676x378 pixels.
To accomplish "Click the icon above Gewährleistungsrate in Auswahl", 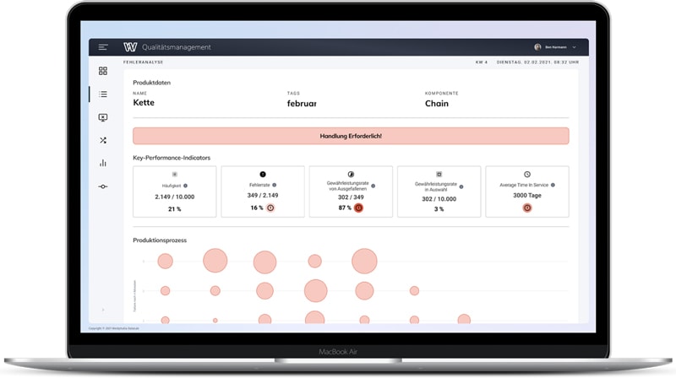I will 439,175.
